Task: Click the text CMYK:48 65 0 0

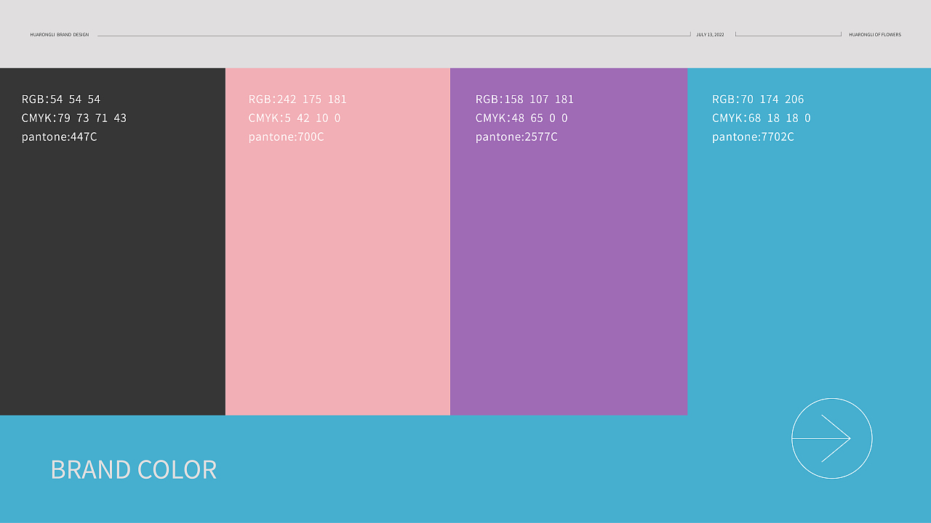Action: click(522, 118)
